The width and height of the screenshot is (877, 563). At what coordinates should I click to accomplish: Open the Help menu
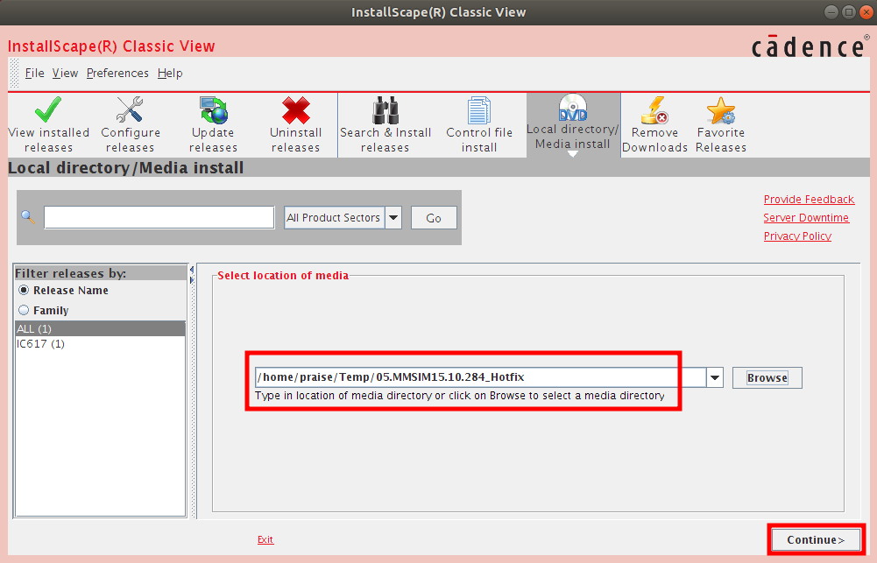pos(170,74)
